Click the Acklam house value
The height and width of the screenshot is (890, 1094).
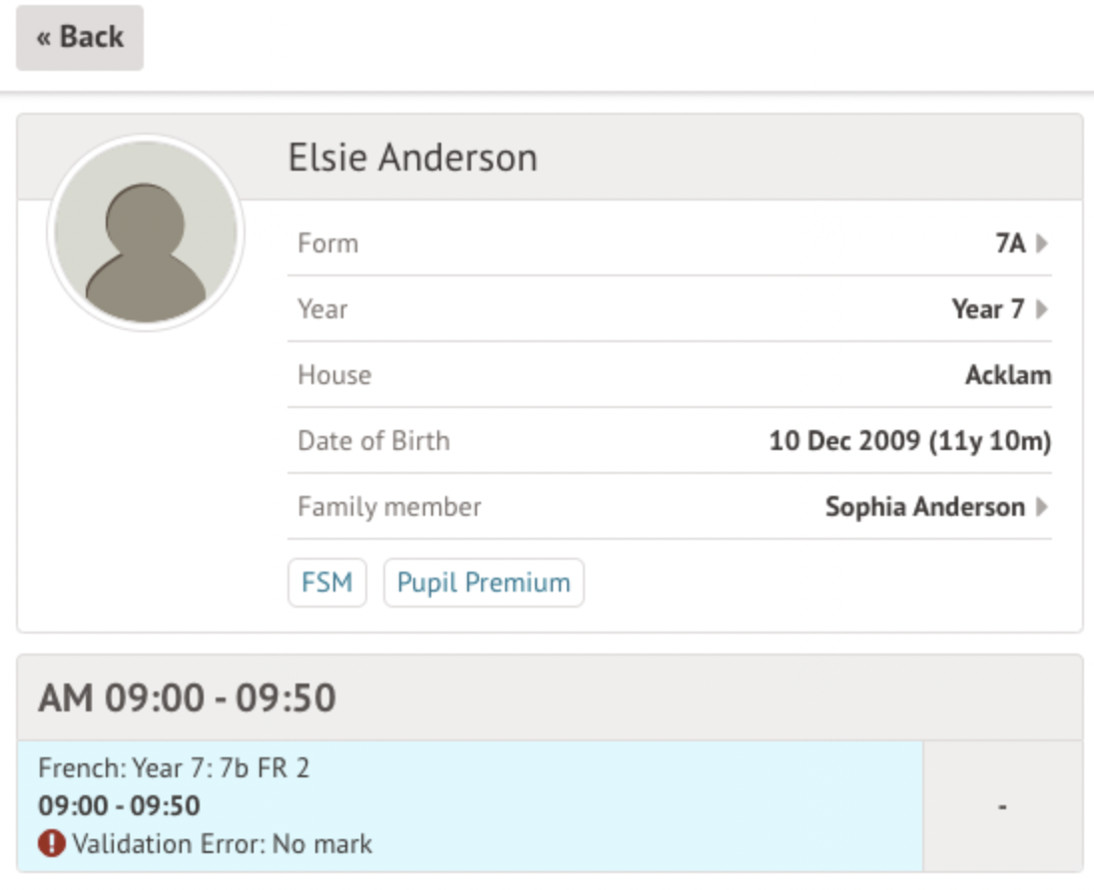click(1008, 375)
